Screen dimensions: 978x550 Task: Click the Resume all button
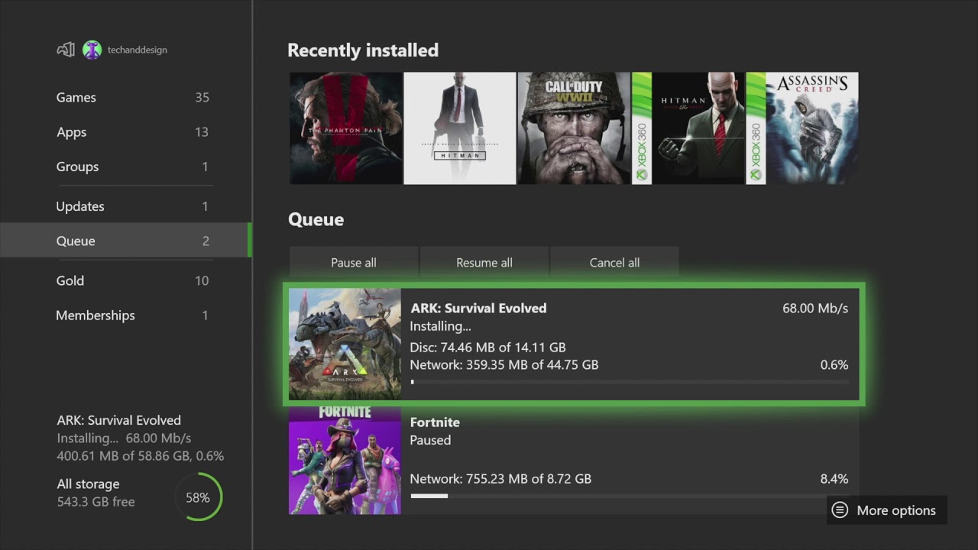tap(484, 262)
